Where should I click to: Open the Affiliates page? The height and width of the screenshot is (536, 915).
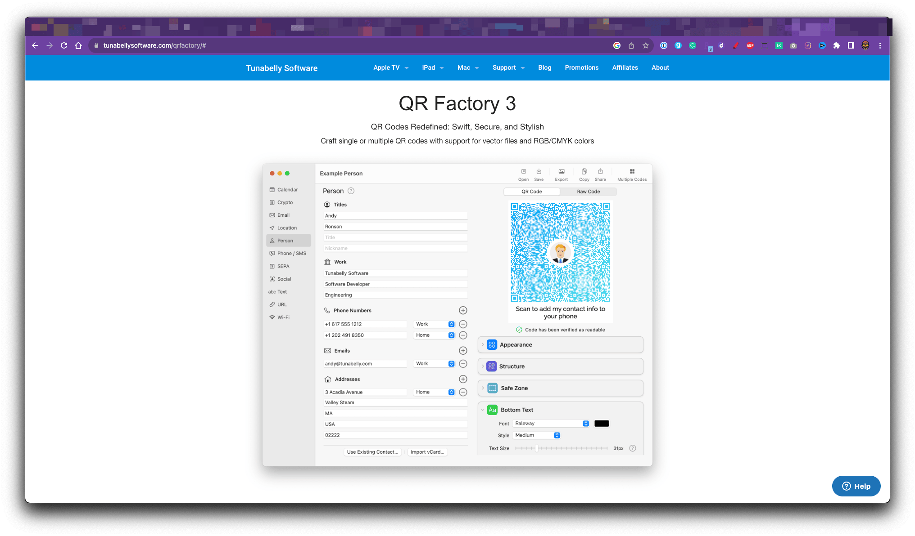click(625, 67)
